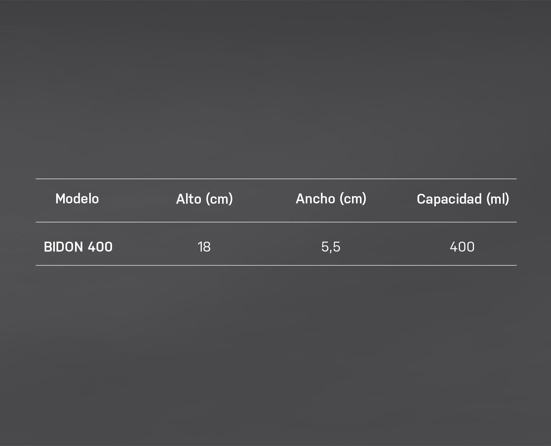Click the Modelo column header
551x446 pixels.
pyautogui.click(x=77, y=199)
